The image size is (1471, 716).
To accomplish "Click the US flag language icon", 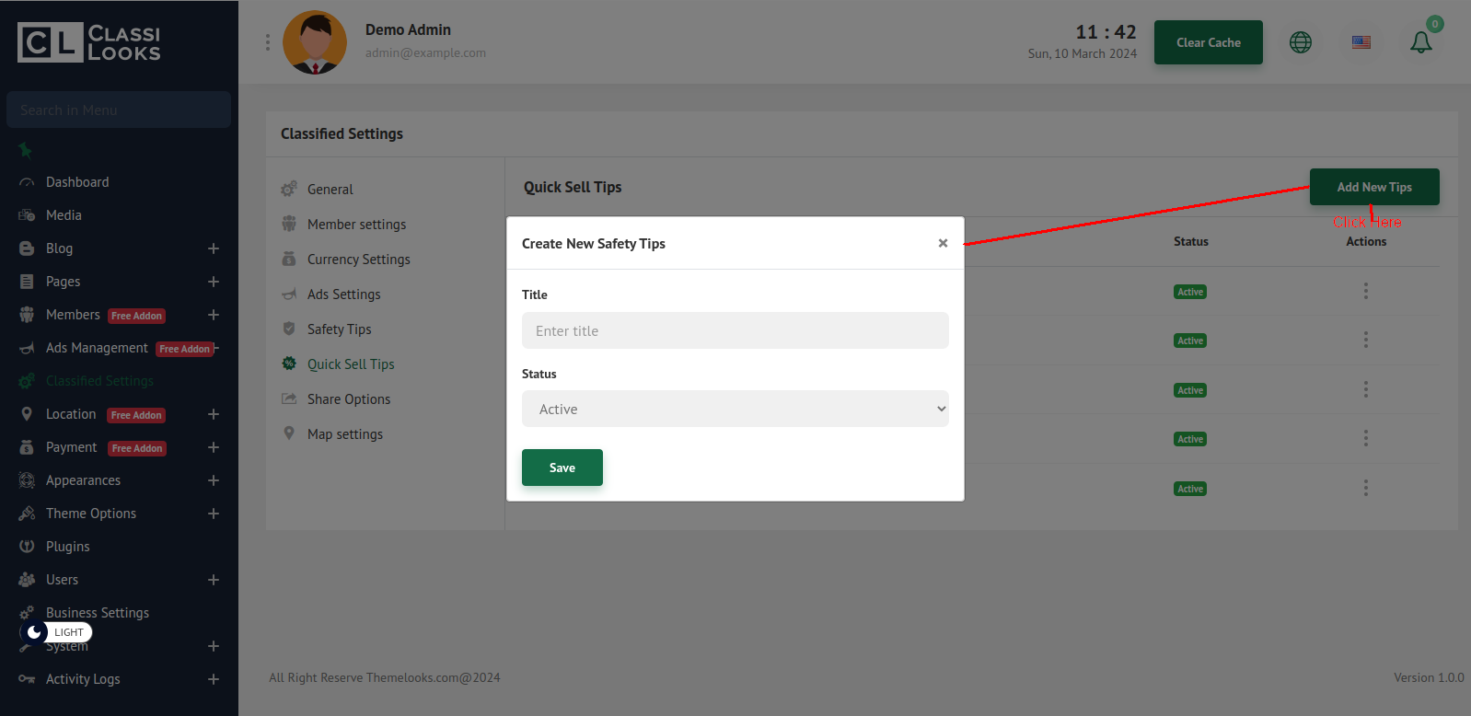I will tap(1361, 42).
